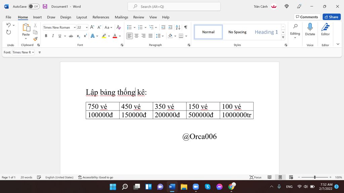Sort text with A-Z icon
This screenshot has width=344, height=193.
(x=178, y=27)
